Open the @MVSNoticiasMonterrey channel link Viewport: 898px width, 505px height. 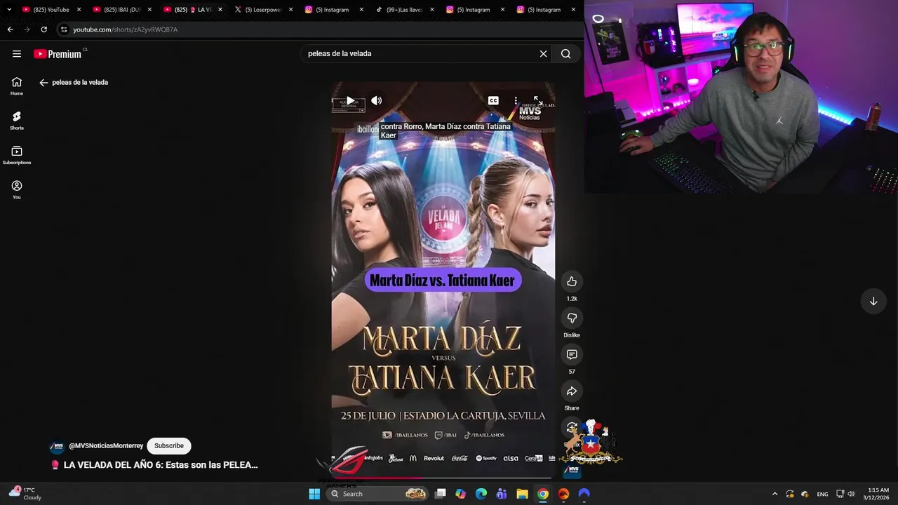tap(106, 446)
